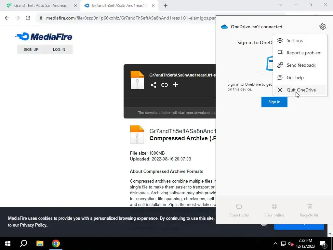Click 'About Compressed Archive Formats' heading
This screenshot has height=250, width=333.
click(166, 171)
